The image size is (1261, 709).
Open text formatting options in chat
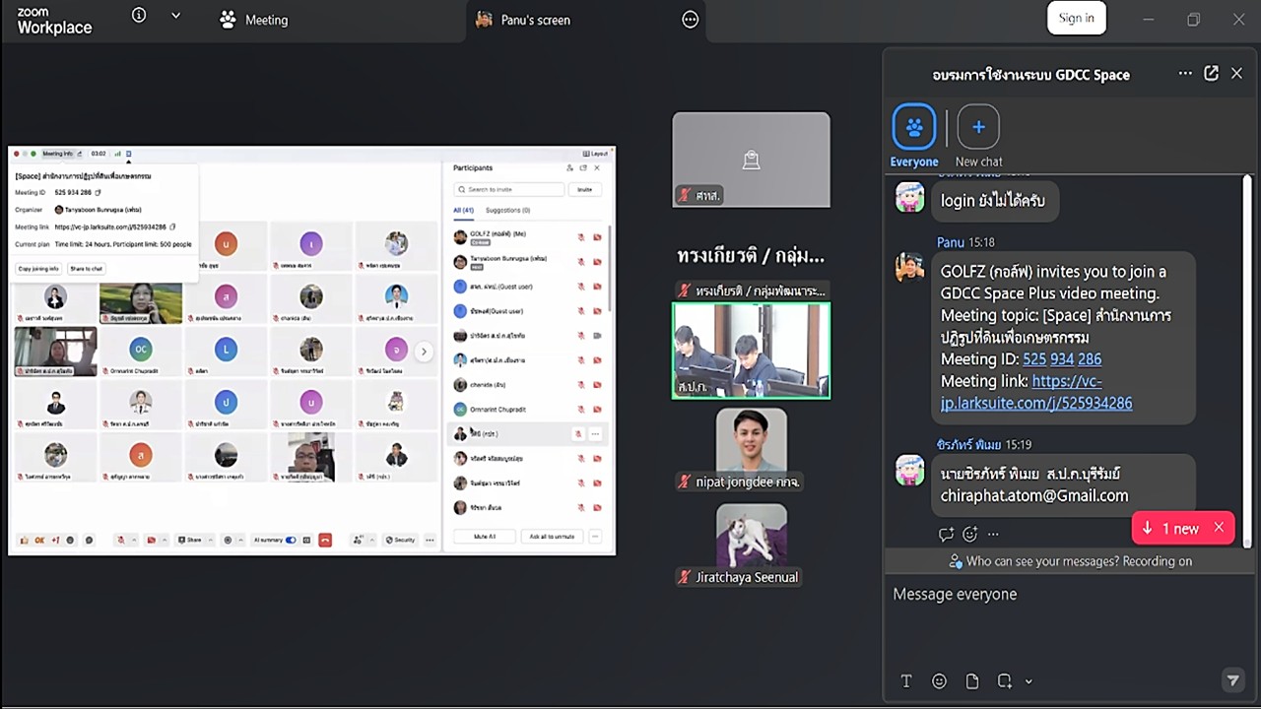coord(906,681)
